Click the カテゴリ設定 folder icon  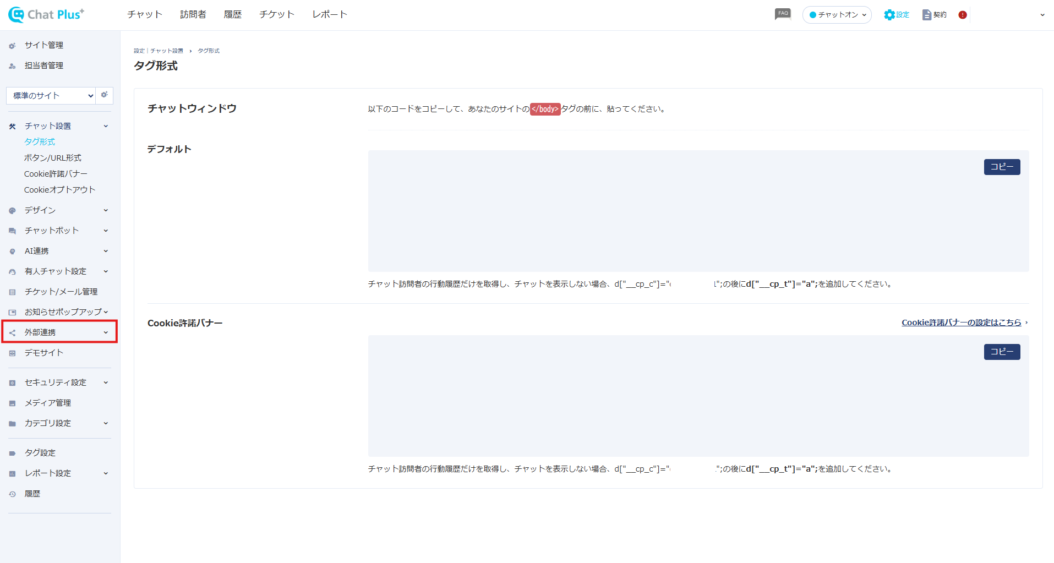pos(12,424)
